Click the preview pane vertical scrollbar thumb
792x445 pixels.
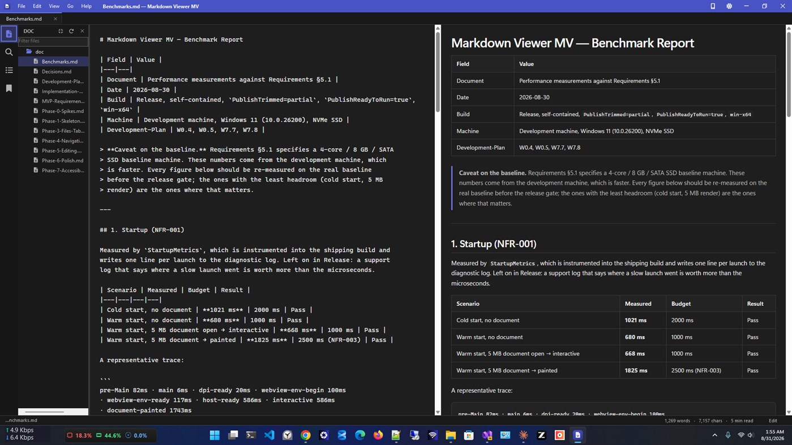(789, 74)
